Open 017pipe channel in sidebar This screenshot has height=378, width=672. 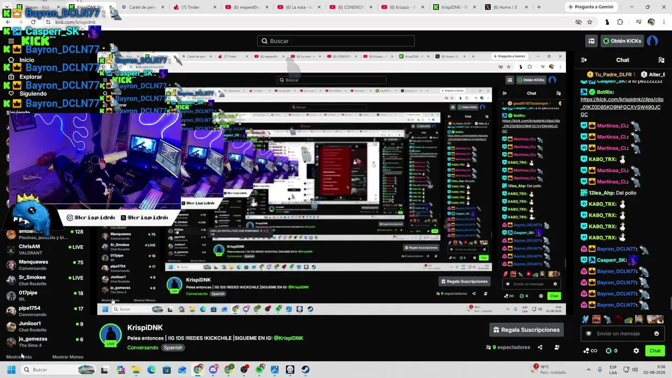pyautogui.click(x=45, y=296)
